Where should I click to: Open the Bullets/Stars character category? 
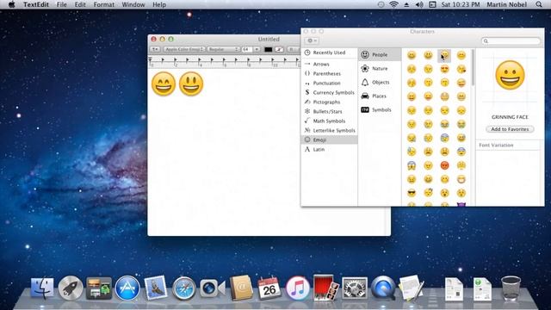[x=329, y=111]
